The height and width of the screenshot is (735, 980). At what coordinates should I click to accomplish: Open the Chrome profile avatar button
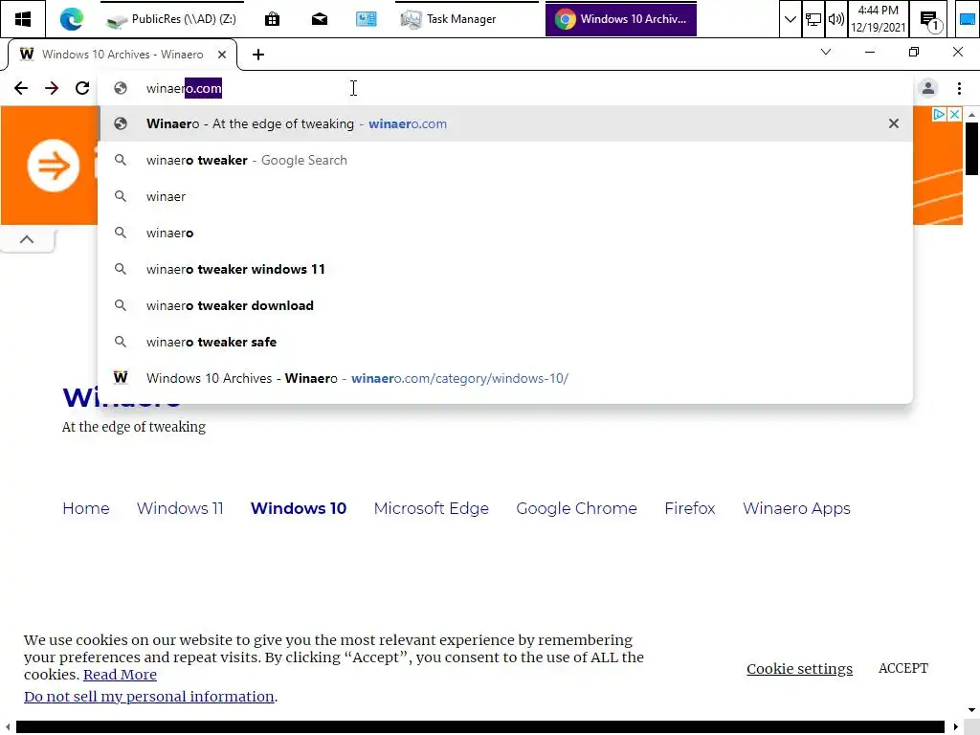click(x=928, y=88)
